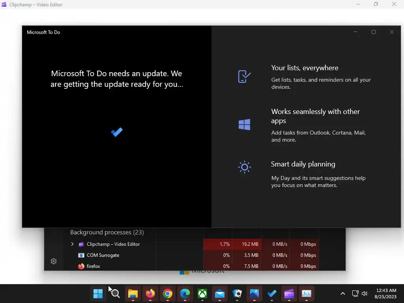Viewport: 404px width, 303px height.
Task: Open the Xbox app from taskbar
Action: (202, 294)
